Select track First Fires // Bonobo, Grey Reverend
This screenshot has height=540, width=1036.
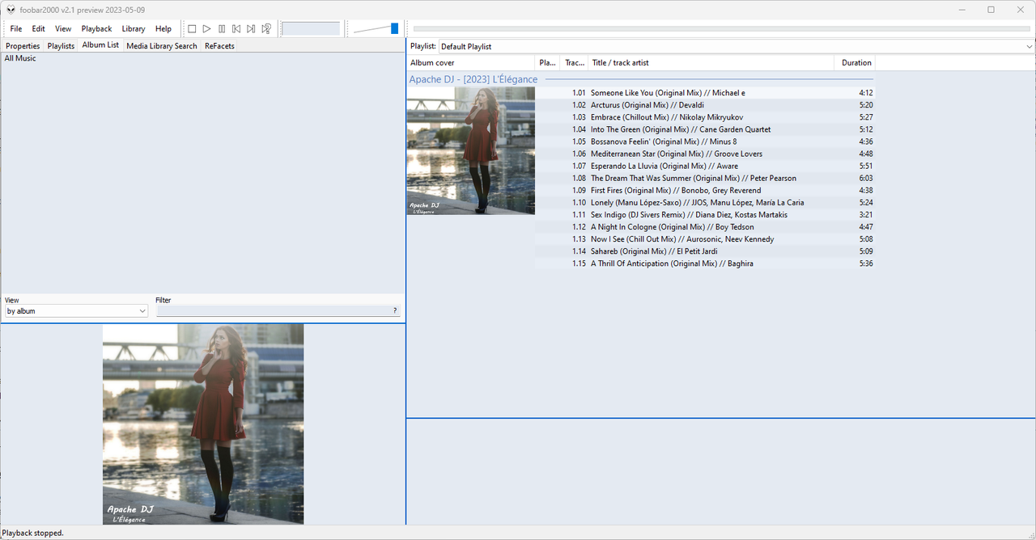click(705, 190)
